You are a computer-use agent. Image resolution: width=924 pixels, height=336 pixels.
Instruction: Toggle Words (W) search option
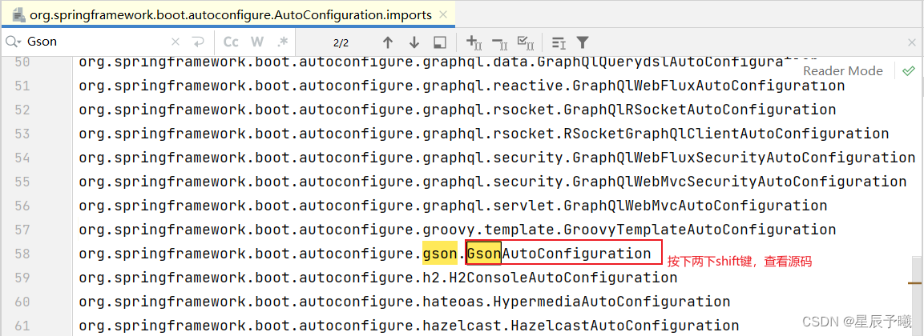click(257, 42)
